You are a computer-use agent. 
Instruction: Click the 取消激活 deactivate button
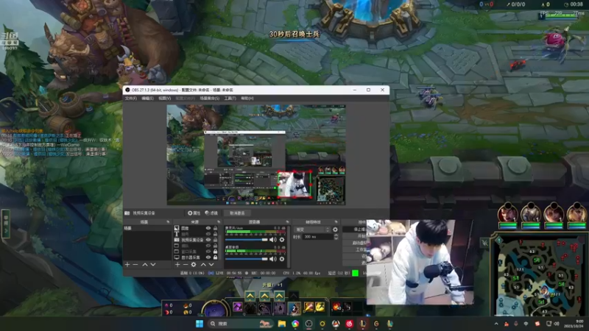pos(237,213)
